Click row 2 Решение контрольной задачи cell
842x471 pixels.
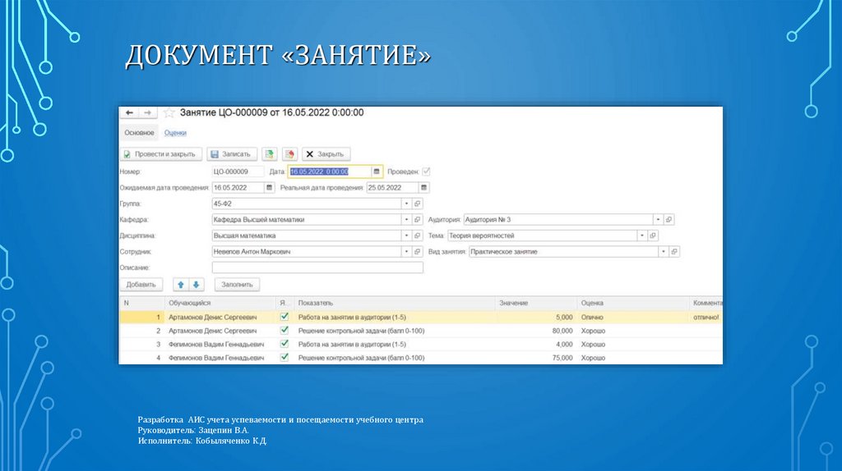[362, 332]
